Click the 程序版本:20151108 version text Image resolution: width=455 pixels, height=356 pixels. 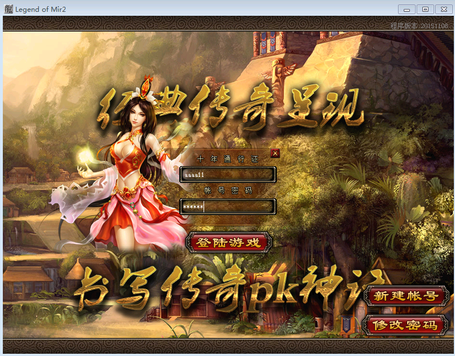[419, 26]
